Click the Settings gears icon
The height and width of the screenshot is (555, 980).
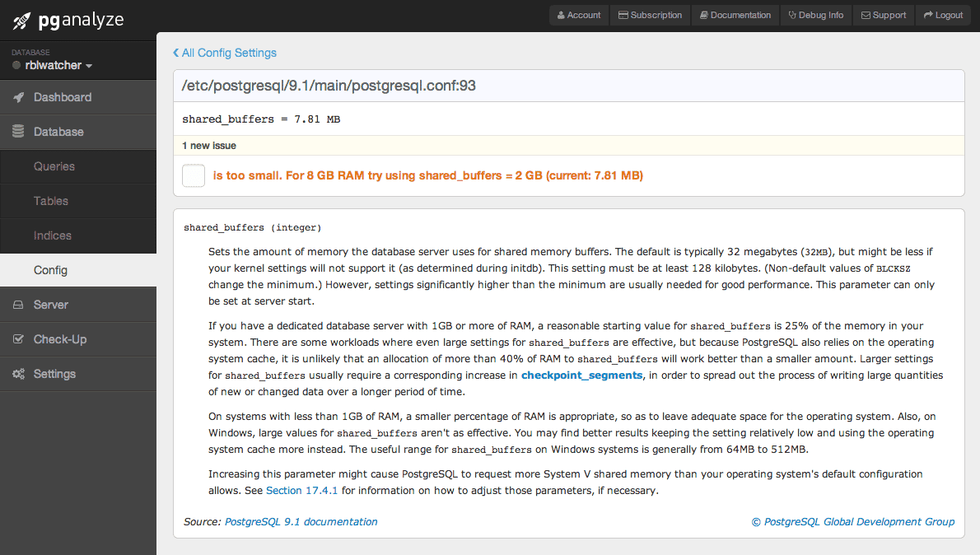pos(18,374)
